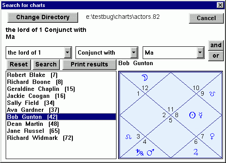The image size is (226, 163).
Task: Select Richard Boone (8) in results
Action: (x=61, y=82)
